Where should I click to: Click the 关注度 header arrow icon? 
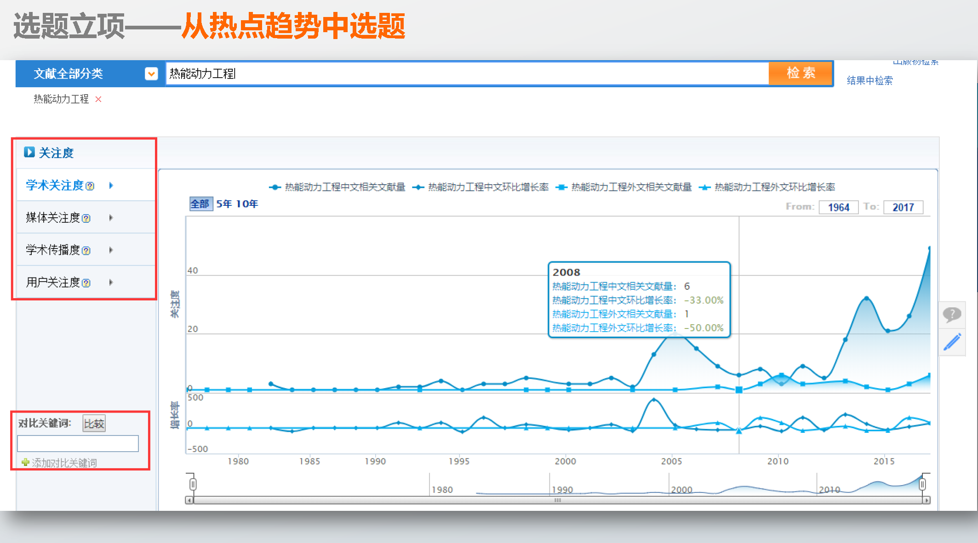(29, 152)
